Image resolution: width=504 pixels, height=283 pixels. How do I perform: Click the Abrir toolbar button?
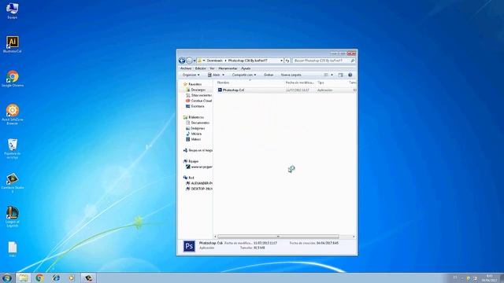[x=214, y=75]
